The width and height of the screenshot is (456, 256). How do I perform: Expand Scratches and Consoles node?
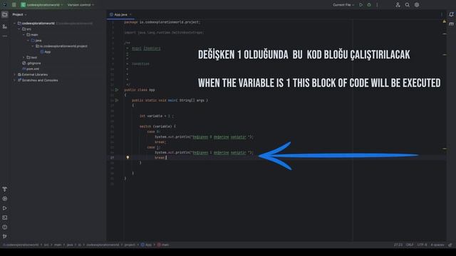pos(14,80)
